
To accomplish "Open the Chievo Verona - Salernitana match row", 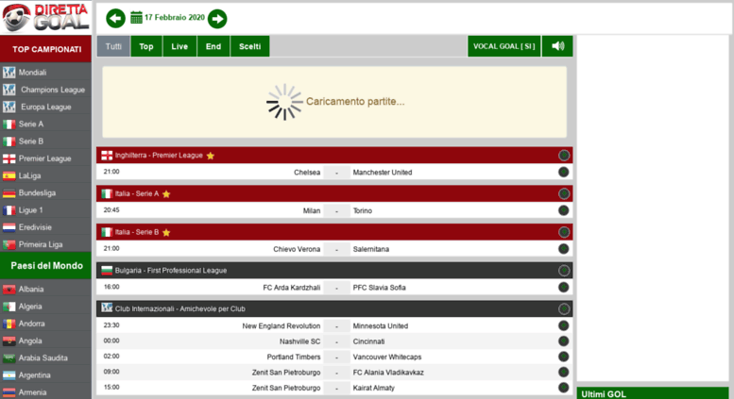I will point(335,249).
